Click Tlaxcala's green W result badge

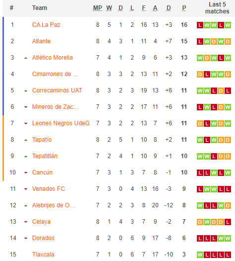[x=200, y=255]
